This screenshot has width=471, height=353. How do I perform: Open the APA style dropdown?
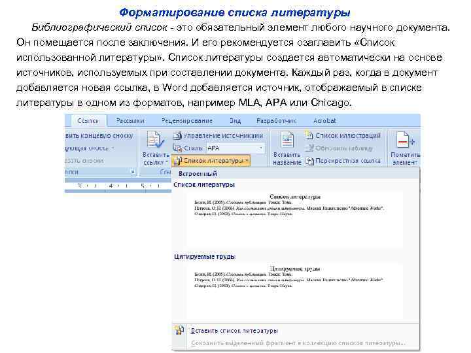pyautogui.click(x=261, y=148)
